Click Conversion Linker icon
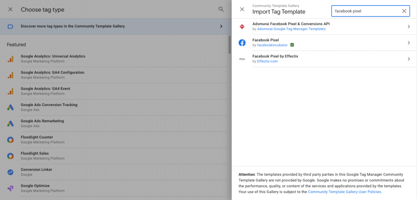 click(10, 172)
